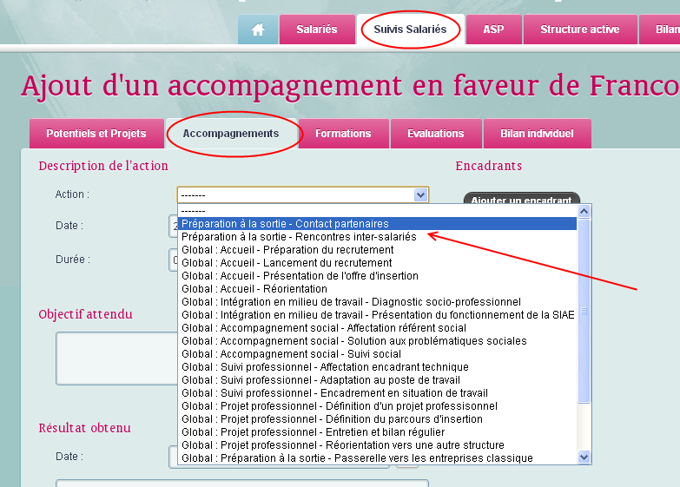The image size is (680, 487).
Task: Switch to the Evaluations tab
Action: coord(435,134)
